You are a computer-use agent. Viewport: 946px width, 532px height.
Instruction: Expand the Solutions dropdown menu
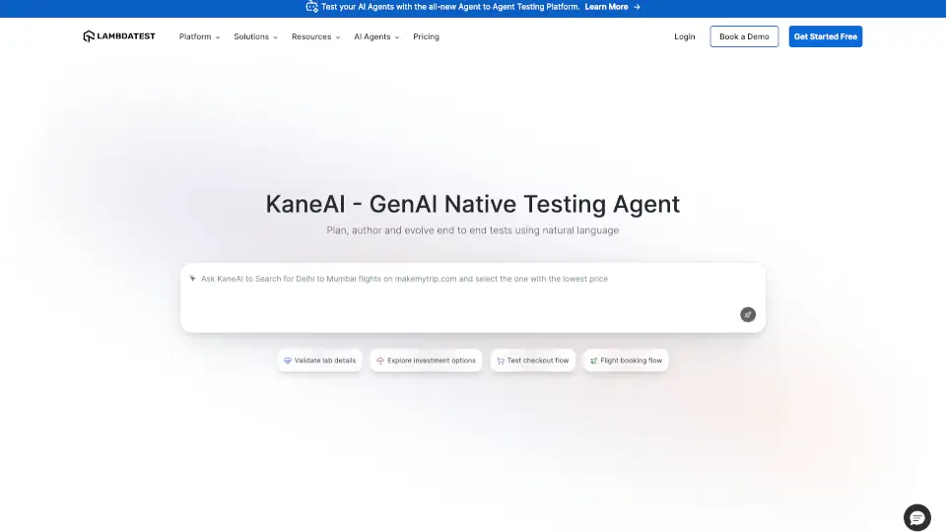(255, 36)
